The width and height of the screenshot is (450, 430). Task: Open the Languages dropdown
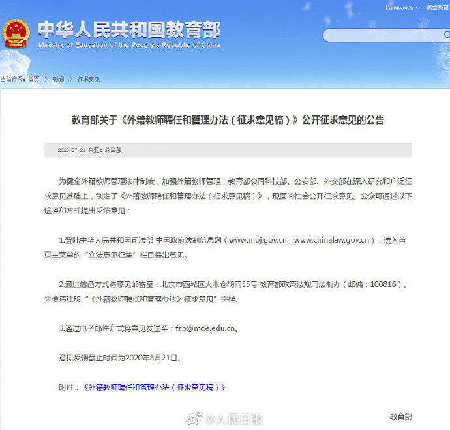point(402,8)
